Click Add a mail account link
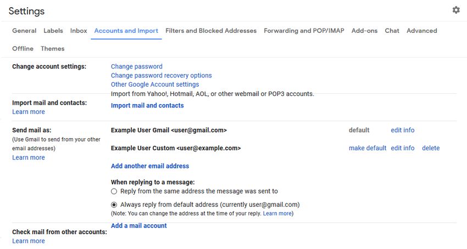This screenshot has height=249, width=467. point(139,225)
